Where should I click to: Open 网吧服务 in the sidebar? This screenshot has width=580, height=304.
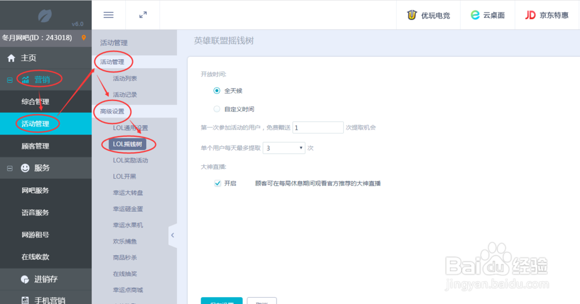pos(35,190)
